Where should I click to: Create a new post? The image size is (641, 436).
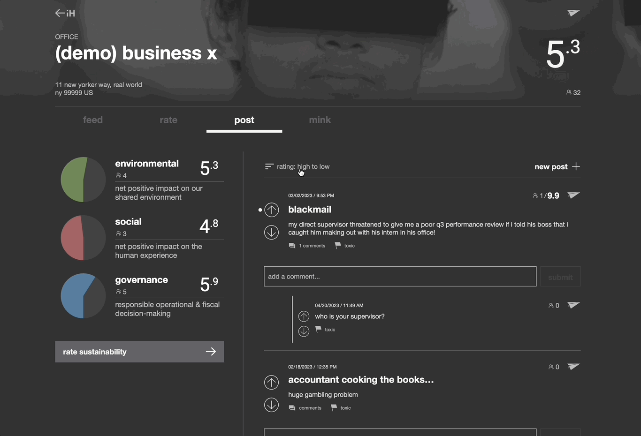pyautogui.click(x=557, y=166)
